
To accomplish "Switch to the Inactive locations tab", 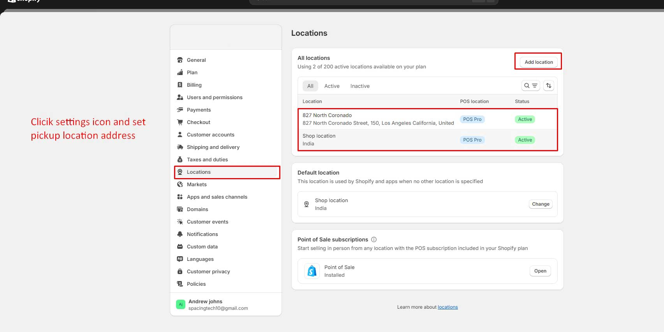I will coord(360,86).
